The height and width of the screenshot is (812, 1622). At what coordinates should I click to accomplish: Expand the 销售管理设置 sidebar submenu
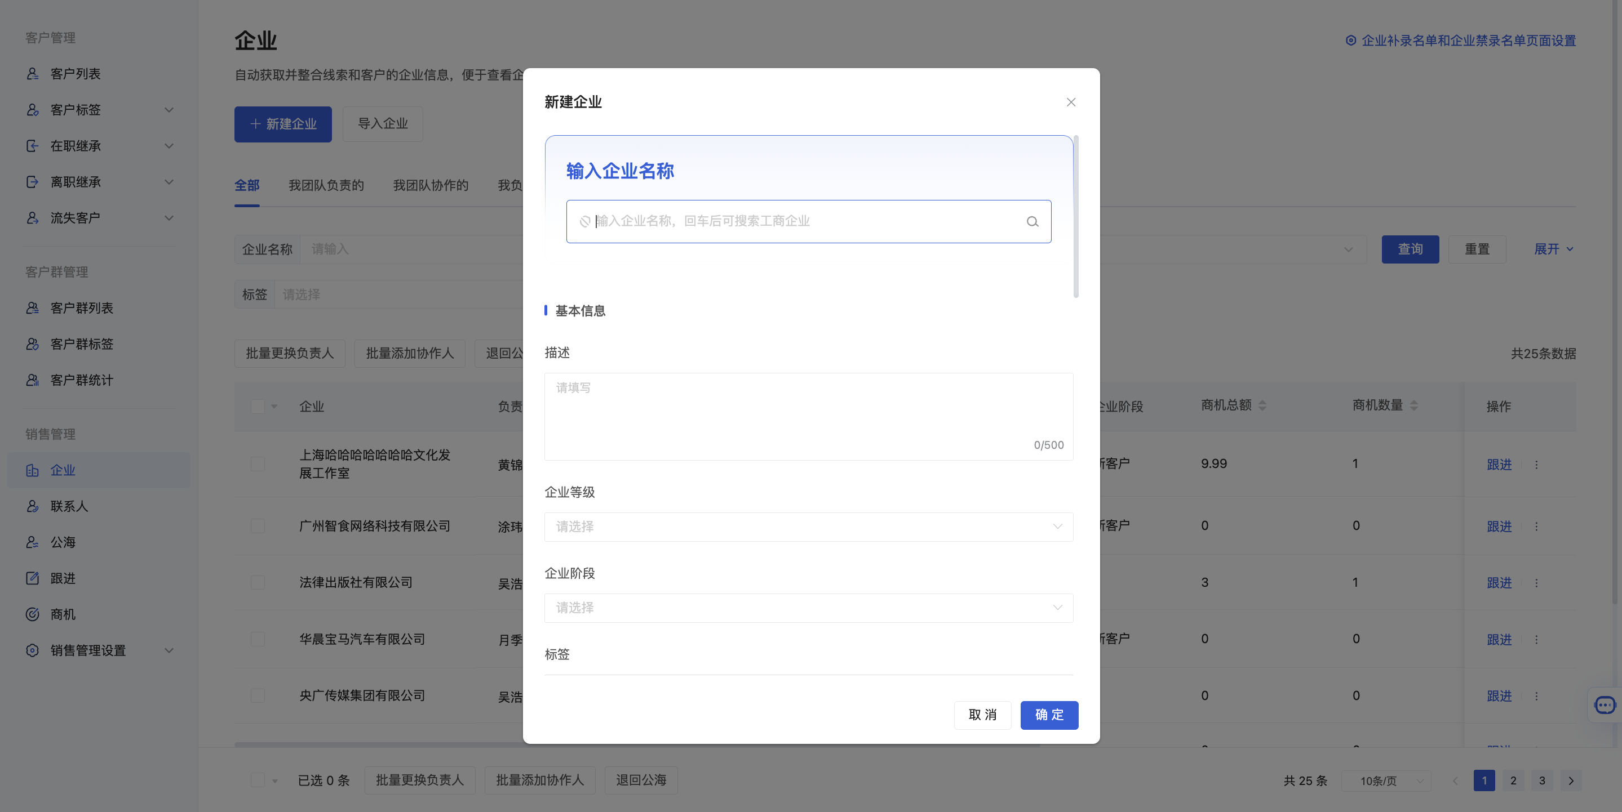(169, 650)
